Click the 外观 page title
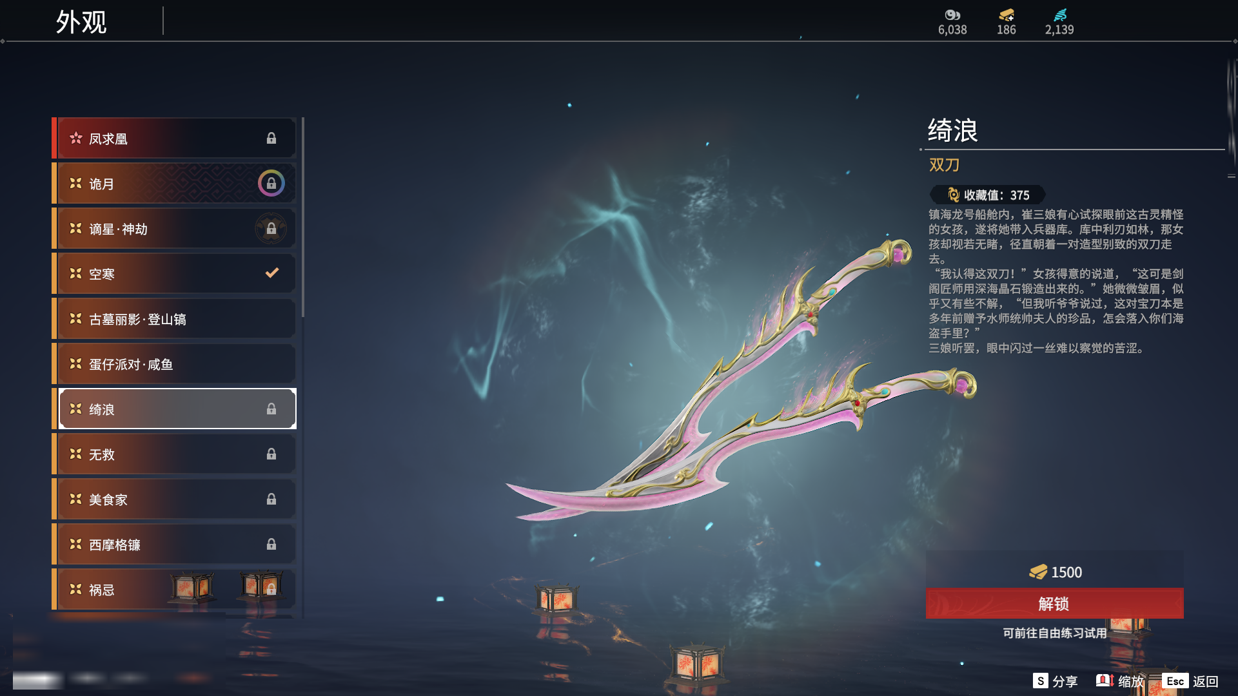Image resolution: width=1238 pixels, height=696 pixels. (81, 22)
